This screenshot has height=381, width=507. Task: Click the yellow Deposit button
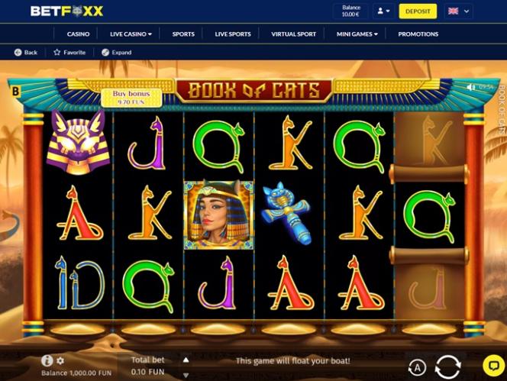pyautogui.click(x=418, y=11)
